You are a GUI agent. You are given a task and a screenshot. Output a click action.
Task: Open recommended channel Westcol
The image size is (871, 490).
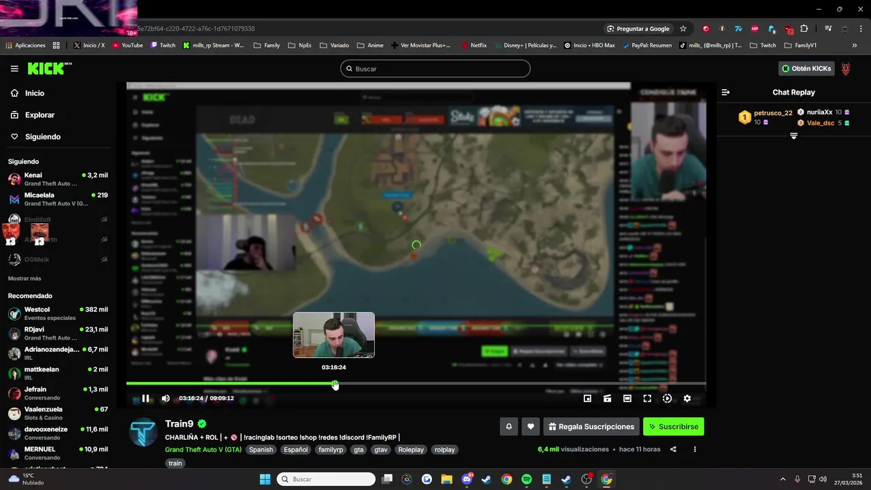(x=58, y=313)
